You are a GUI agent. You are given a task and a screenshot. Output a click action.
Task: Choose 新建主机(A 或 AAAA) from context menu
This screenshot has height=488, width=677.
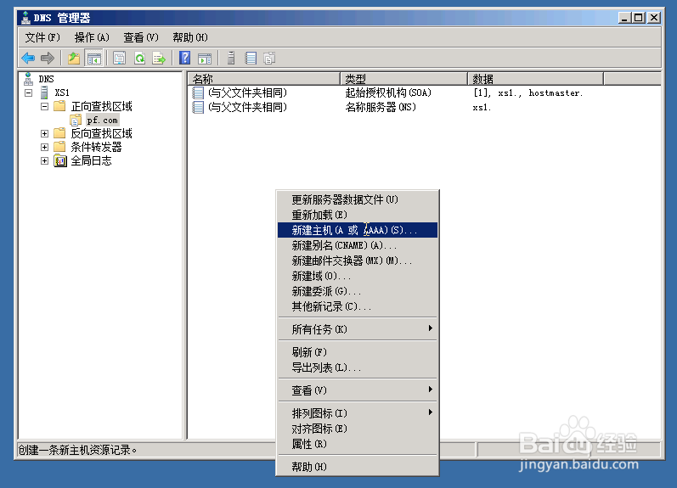tap(358, 230)
